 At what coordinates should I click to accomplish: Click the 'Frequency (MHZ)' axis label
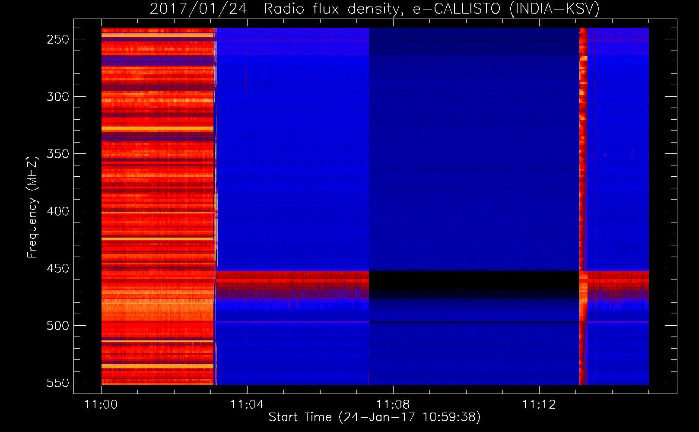click(x=32, y=206)
